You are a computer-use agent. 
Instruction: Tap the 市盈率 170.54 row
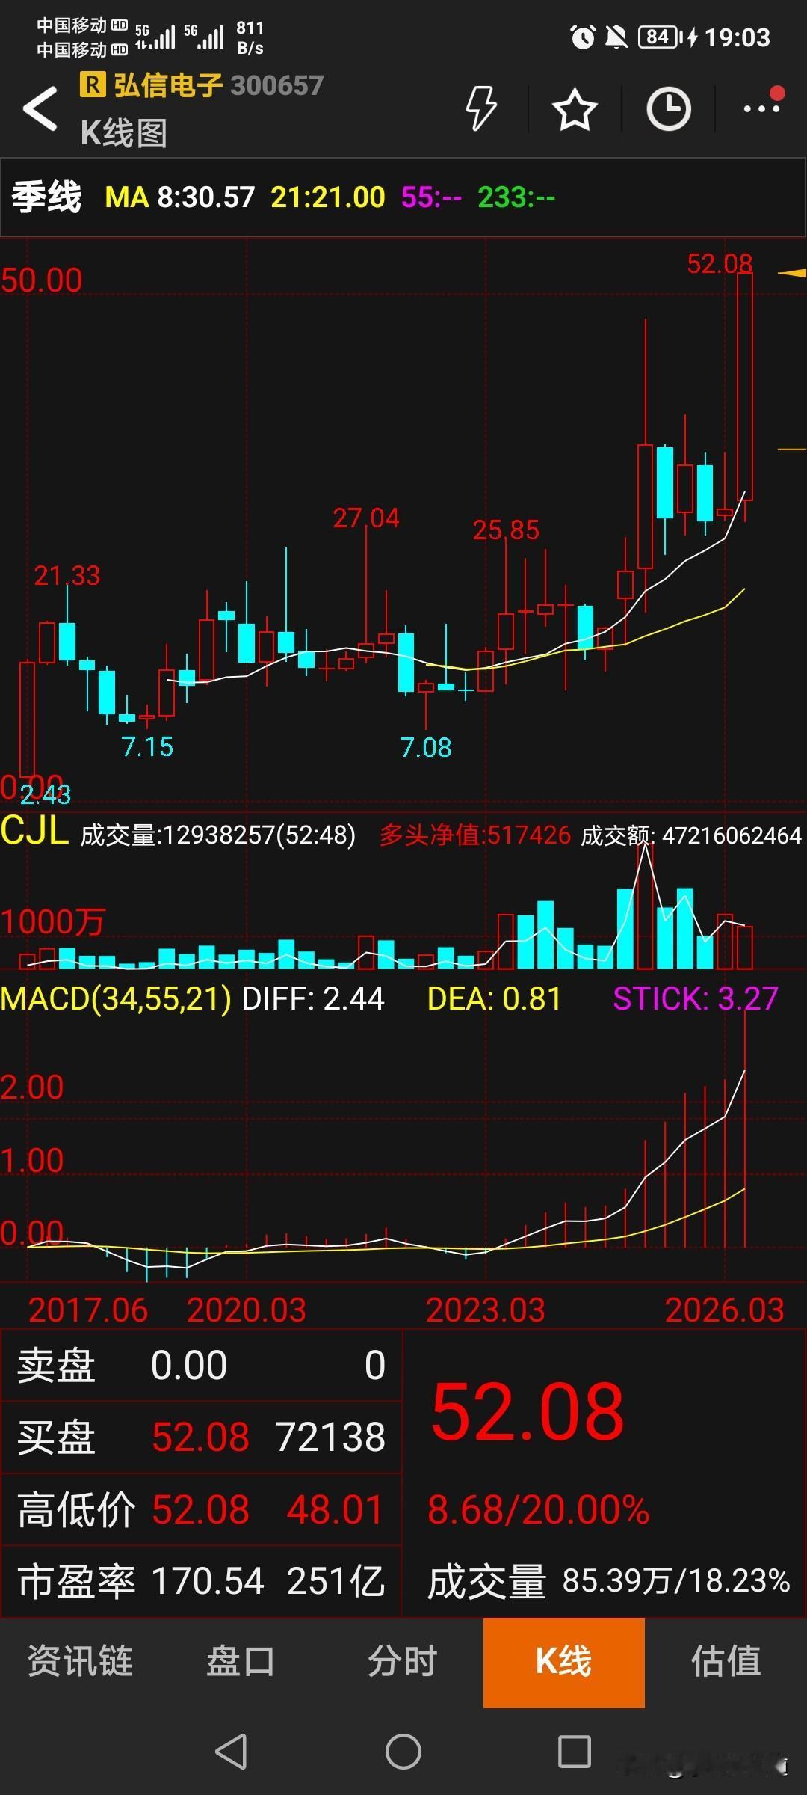(201, 1581)
